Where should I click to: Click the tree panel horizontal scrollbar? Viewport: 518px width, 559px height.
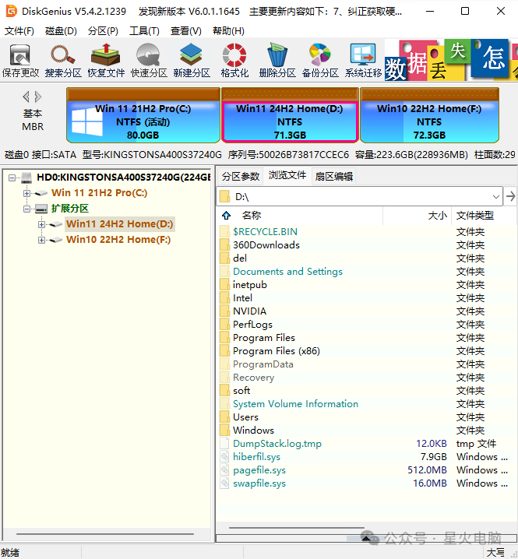(105, 533)
